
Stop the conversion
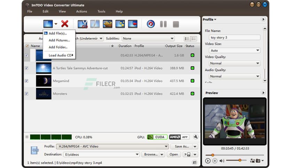[176, 24]
